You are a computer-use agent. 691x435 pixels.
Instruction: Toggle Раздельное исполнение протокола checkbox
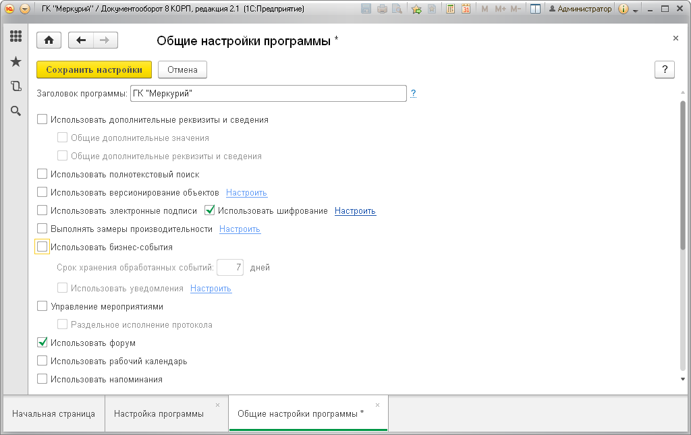(63, 324)
